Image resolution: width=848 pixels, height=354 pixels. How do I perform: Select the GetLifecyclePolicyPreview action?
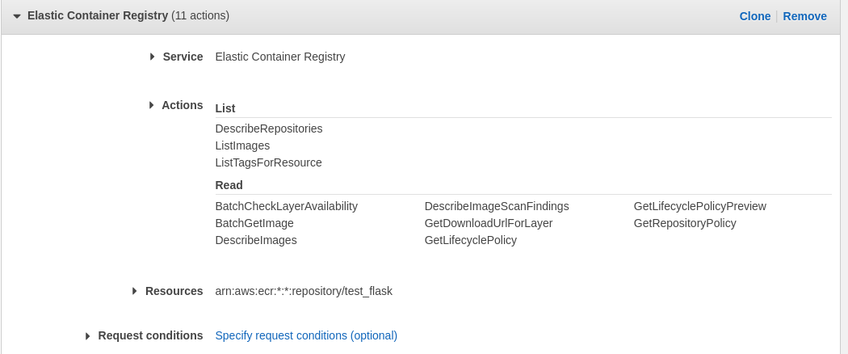(700, 206)
